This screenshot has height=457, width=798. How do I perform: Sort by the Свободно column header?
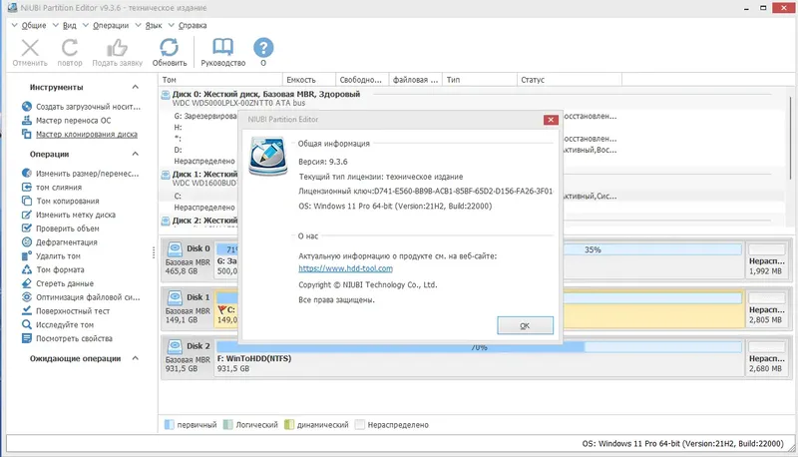coord(362,80)
